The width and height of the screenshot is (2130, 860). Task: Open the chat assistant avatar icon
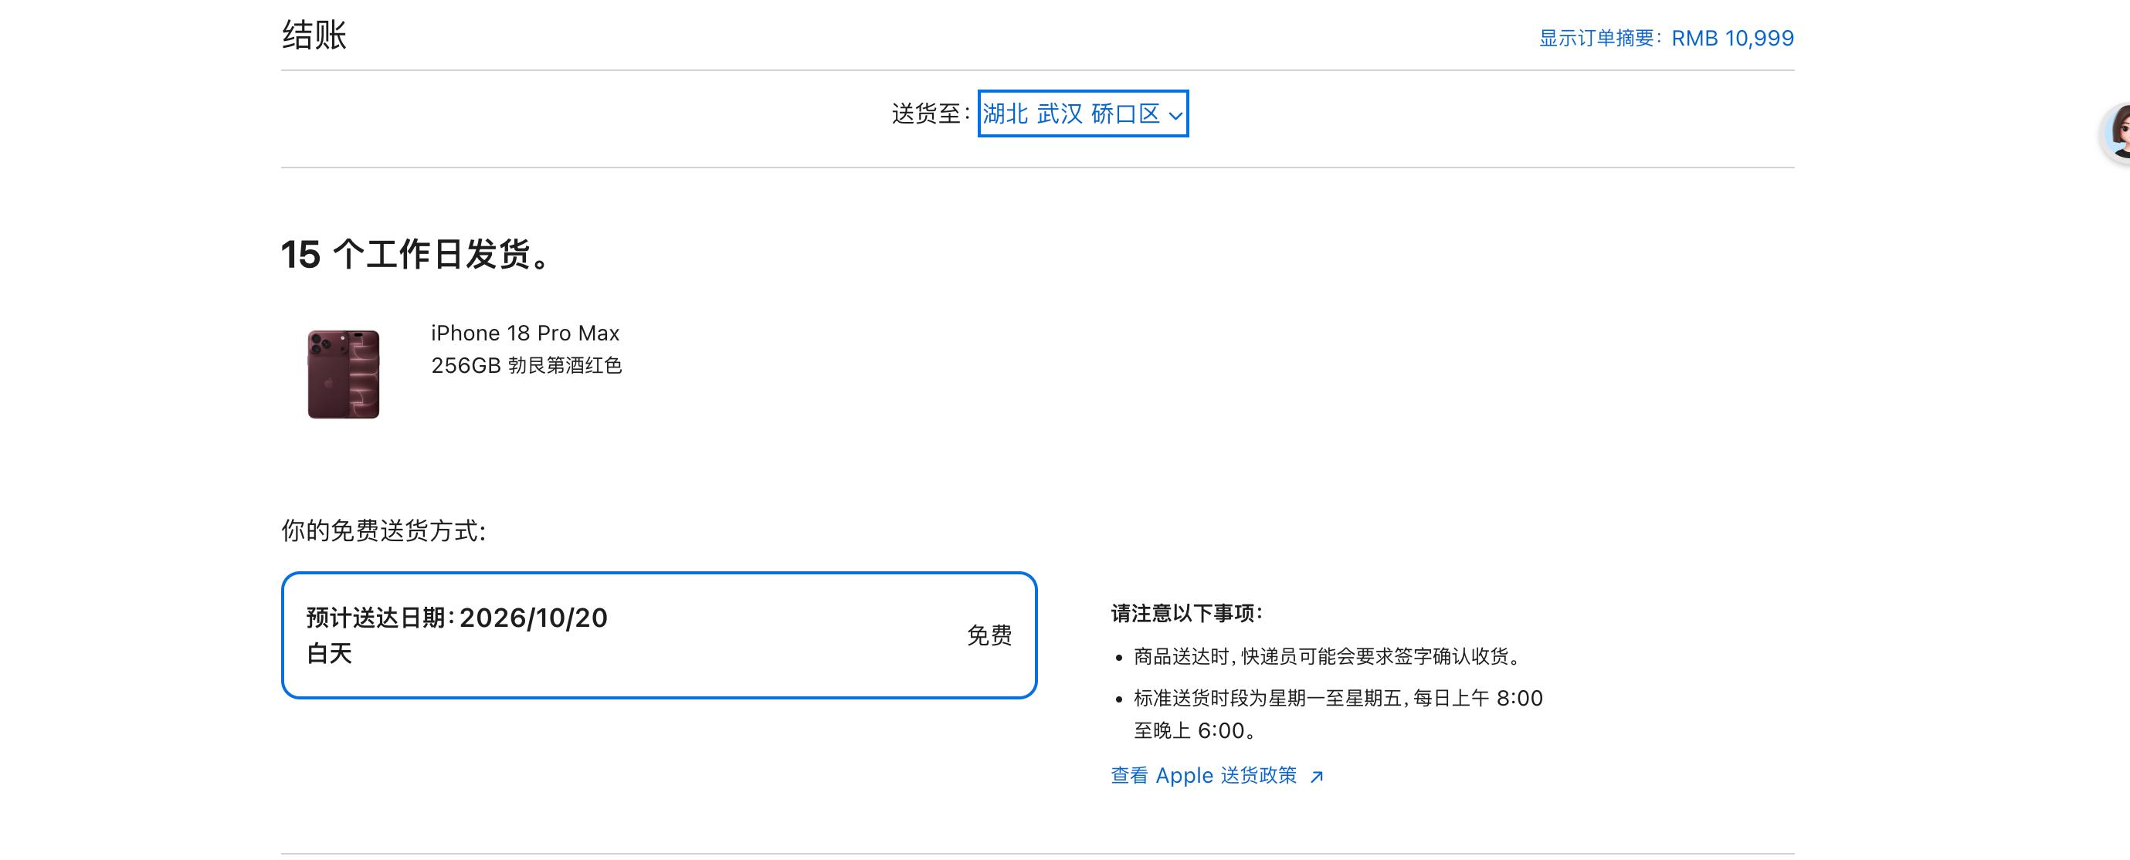coord(2118,132)
